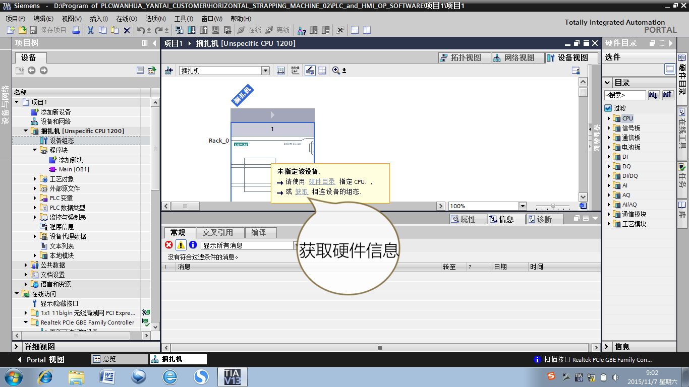Viewport: 689px width, 387px height.
Task: Click the hardware catalog 搜索 search field
Action: [x=625, y=95]
